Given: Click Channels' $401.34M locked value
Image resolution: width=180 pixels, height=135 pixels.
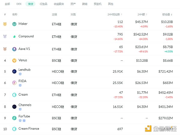Looking at the screenshot, I should coord(166,107).
